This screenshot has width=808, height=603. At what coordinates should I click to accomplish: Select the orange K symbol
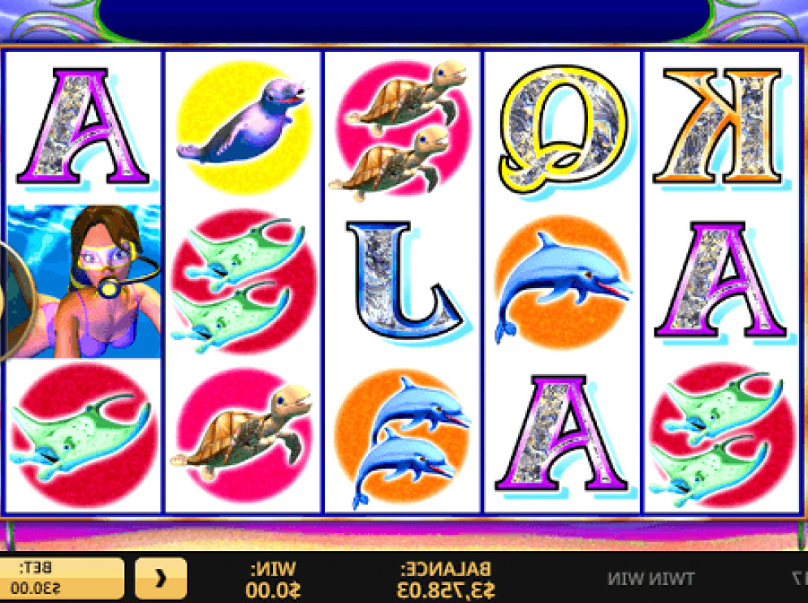721,127
